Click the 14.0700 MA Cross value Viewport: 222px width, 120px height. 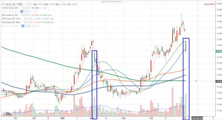35,15
